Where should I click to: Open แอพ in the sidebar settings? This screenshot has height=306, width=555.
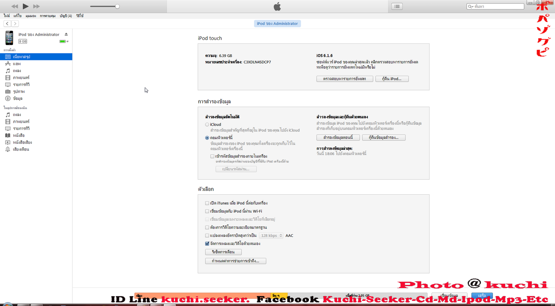(36, 64)
